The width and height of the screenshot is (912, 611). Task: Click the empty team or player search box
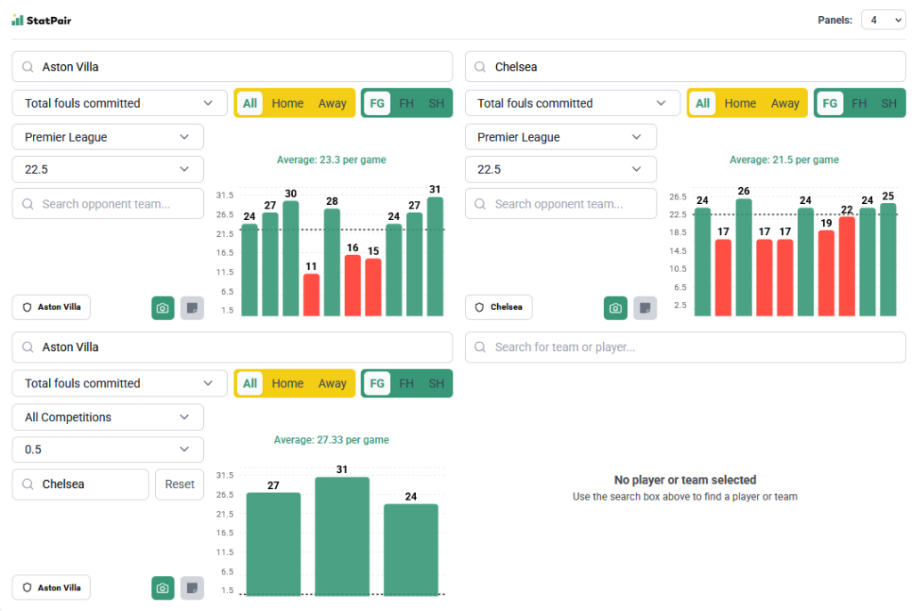click(x=685, y=347)
